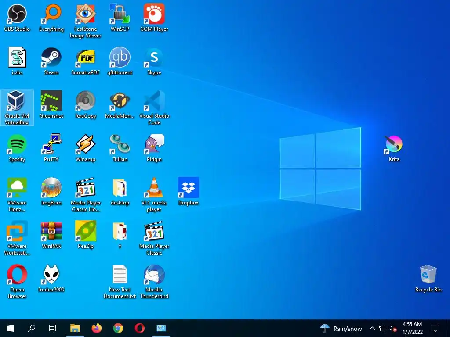Launch Chrome from the taskbar
450x337 pixels.
(x=118, y=328)
